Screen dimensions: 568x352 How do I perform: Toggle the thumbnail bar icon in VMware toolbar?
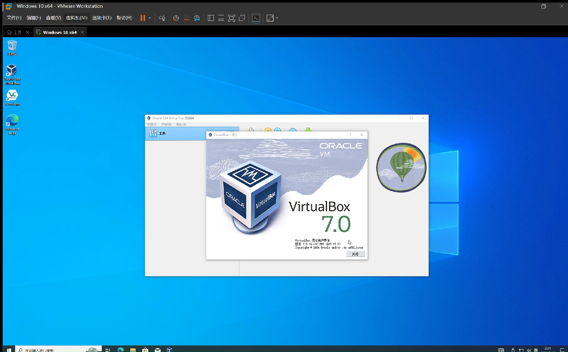pos(221,18)
